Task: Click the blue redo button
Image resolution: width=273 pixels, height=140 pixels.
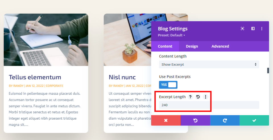Action: click(225, 120)
